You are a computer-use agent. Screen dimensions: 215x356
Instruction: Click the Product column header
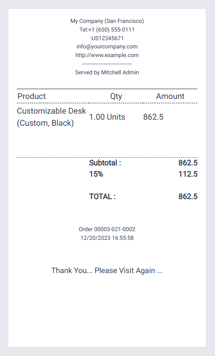pyautogui.click(x=32, y=96)
